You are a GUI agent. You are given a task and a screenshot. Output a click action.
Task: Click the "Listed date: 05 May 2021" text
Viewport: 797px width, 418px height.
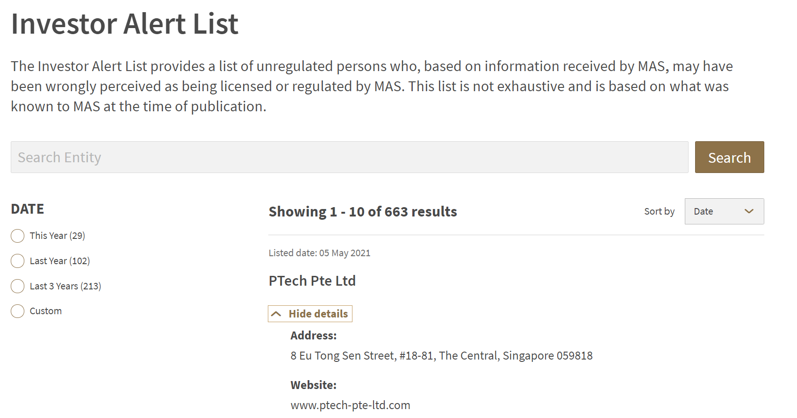click(319, 252)
